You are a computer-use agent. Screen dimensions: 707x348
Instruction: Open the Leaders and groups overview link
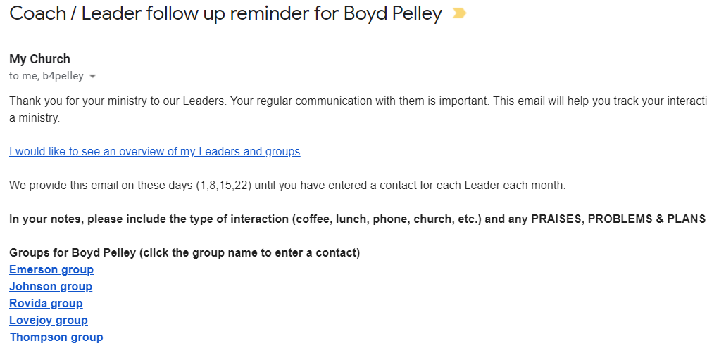155,152
